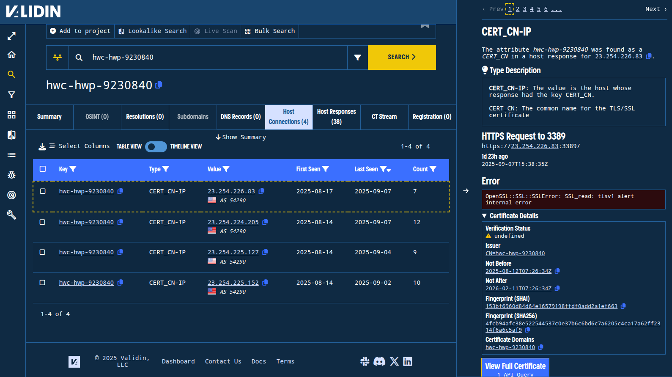Image resolution: width=672 pixels, height=377 pixels.
Task: Expand Show Summary
Action: tap(241, 137)
